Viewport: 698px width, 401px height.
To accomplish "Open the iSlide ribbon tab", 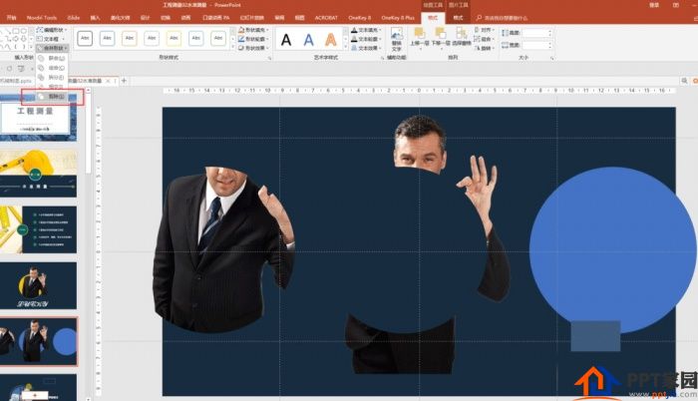I will click(74, 18).
